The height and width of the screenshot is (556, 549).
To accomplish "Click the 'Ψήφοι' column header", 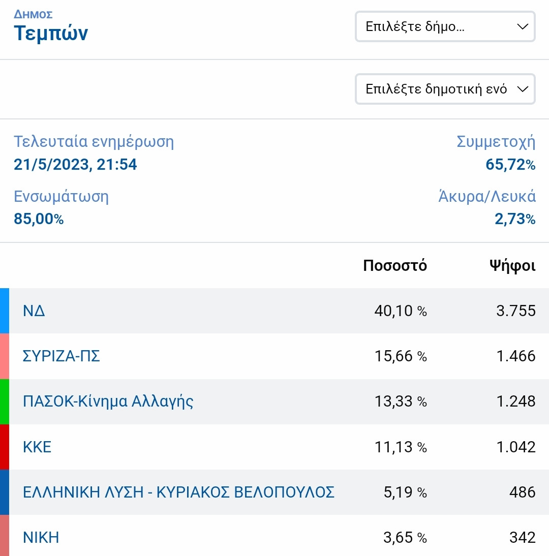I will (x=512, y=266).
